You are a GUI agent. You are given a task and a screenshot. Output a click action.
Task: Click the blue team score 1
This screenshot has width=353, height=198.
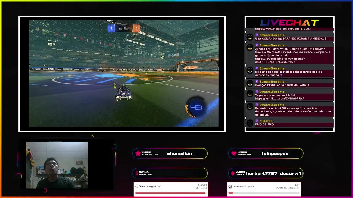click(111, 28)
